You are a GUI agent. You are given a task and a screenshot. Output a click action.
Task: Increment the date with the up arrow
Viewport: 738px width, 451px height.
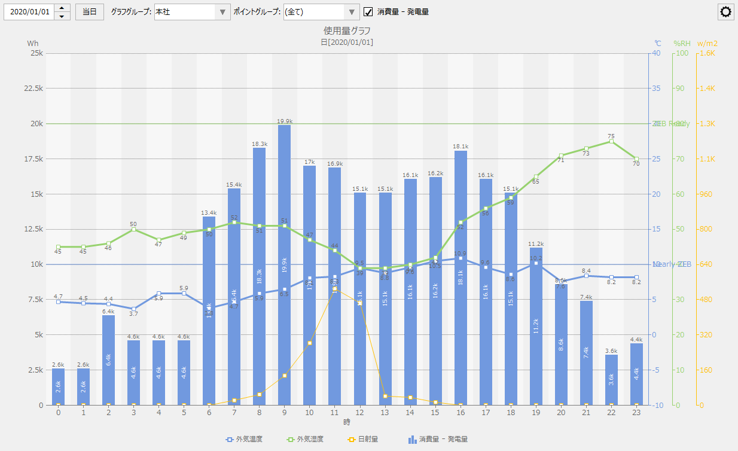point(62,8)
